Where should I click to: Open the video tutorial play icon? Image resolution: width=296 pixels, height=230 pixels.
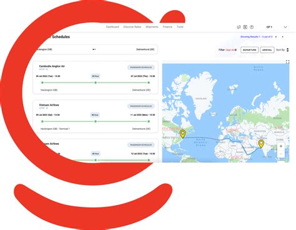click(245, 27)
